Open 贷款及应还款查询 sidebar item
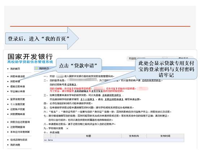The width and height of the screenshot is (200, 150). (x=20, y=122)
